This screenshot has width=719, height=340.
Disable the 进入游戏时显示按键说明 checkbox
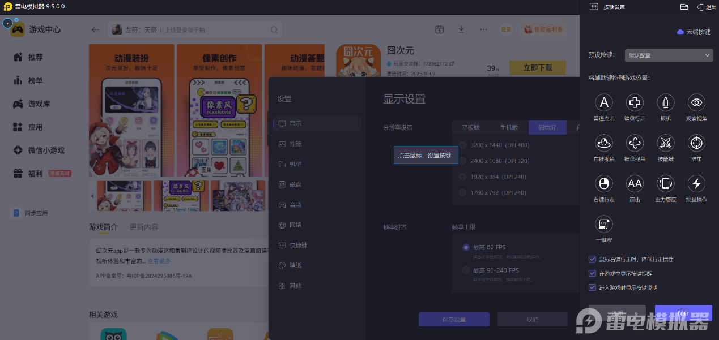point(593,287)
